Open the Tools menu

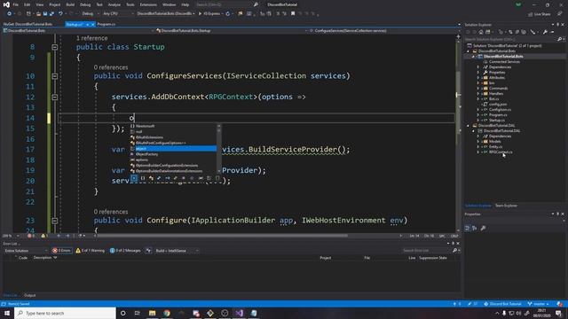130,4
